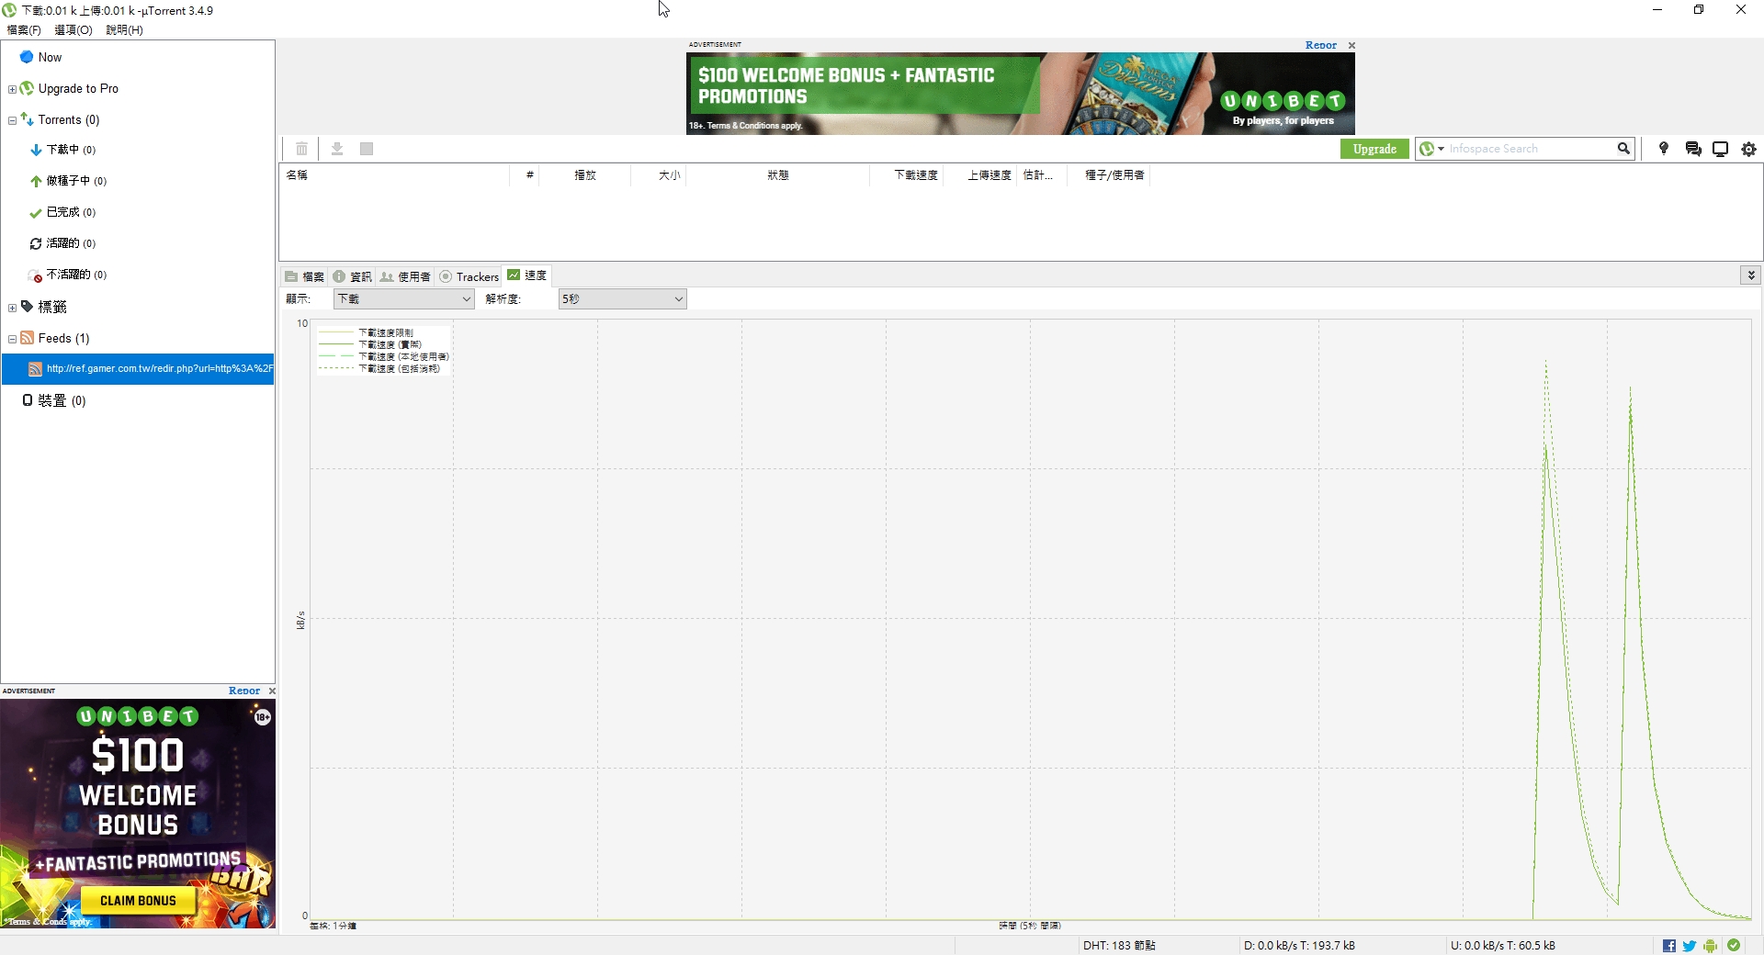
Task: Click CLAIM BONUS in sidebar ad
Action: click(138, 900)
